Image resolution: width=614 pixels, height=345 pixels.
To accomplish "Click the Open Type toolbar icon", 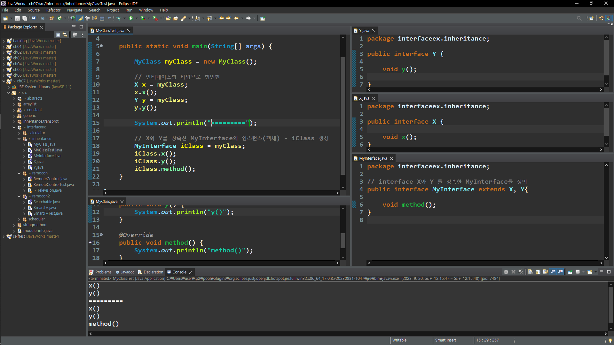I will tap(168, 18).
